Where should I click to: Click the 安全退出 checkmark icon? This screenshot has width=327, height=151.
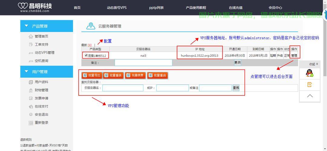tap(31, 115)
